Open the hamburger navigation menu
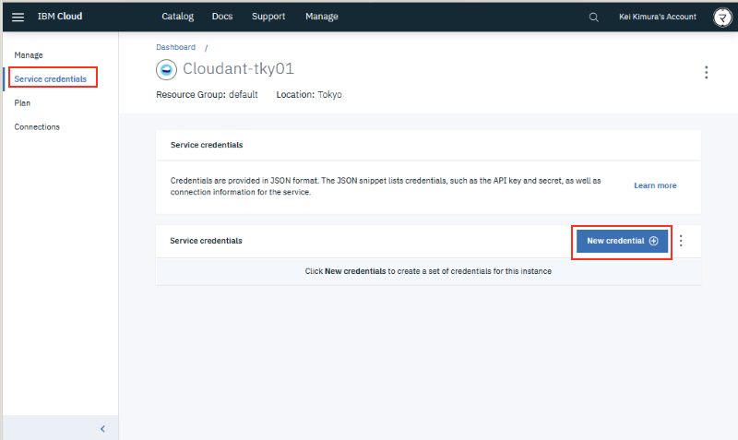Screen dimensions: 738x440 pos(18,17)
